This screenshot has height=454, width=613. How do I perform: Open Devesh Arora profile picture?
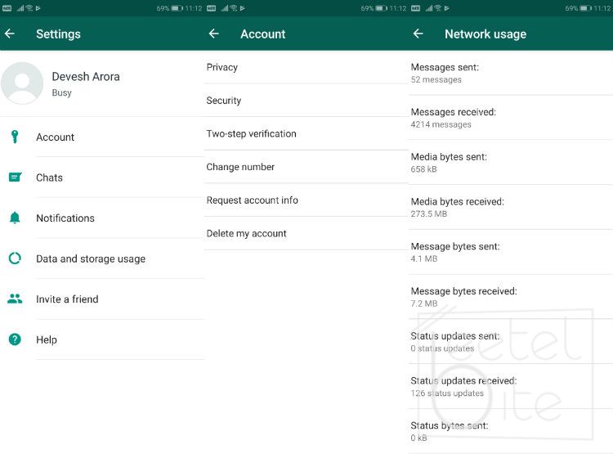(x=23, y=83)
